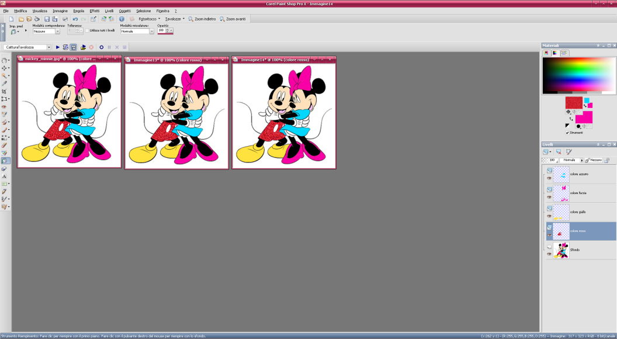Click the New image icon

pos(12,19)
